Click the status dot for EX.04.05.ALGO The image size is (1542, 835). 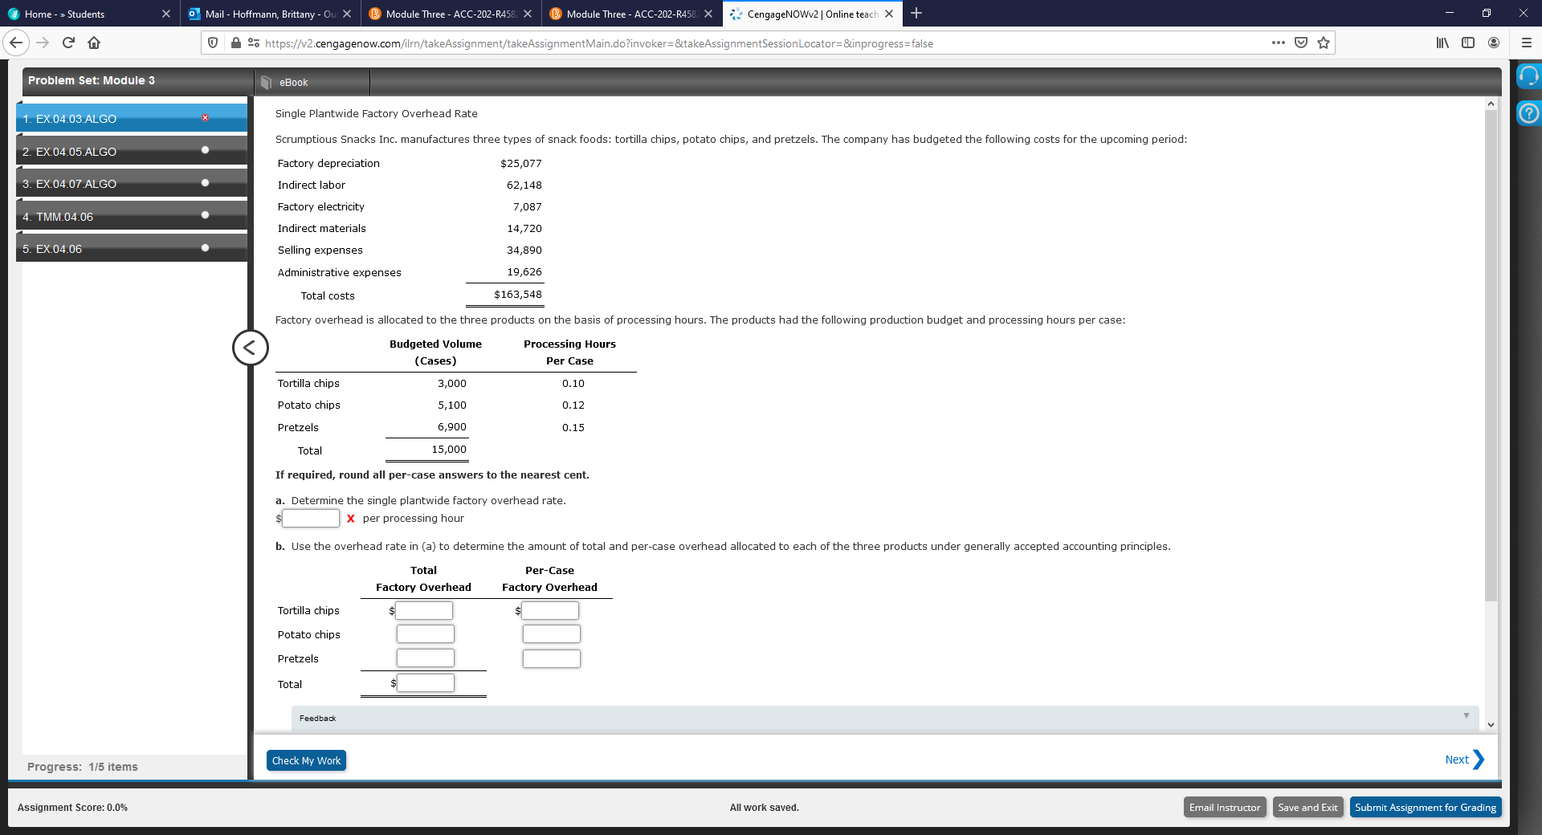(206, 150)
